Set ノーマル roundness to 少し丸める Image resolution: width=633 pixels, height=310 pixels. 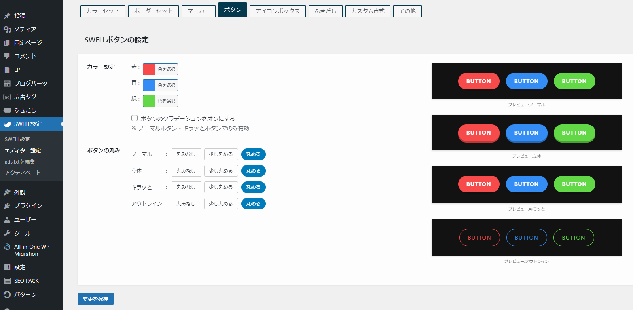coord(221,154)
